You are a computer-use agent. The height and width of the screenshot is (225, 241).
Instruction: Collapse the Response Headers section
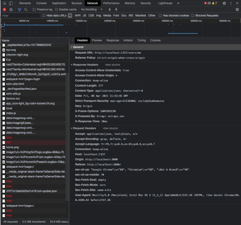click(72, 64)
